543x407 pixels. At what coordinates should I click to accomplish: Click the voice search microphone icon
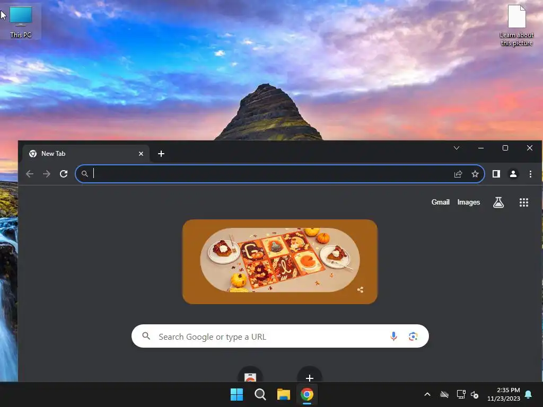394,336
